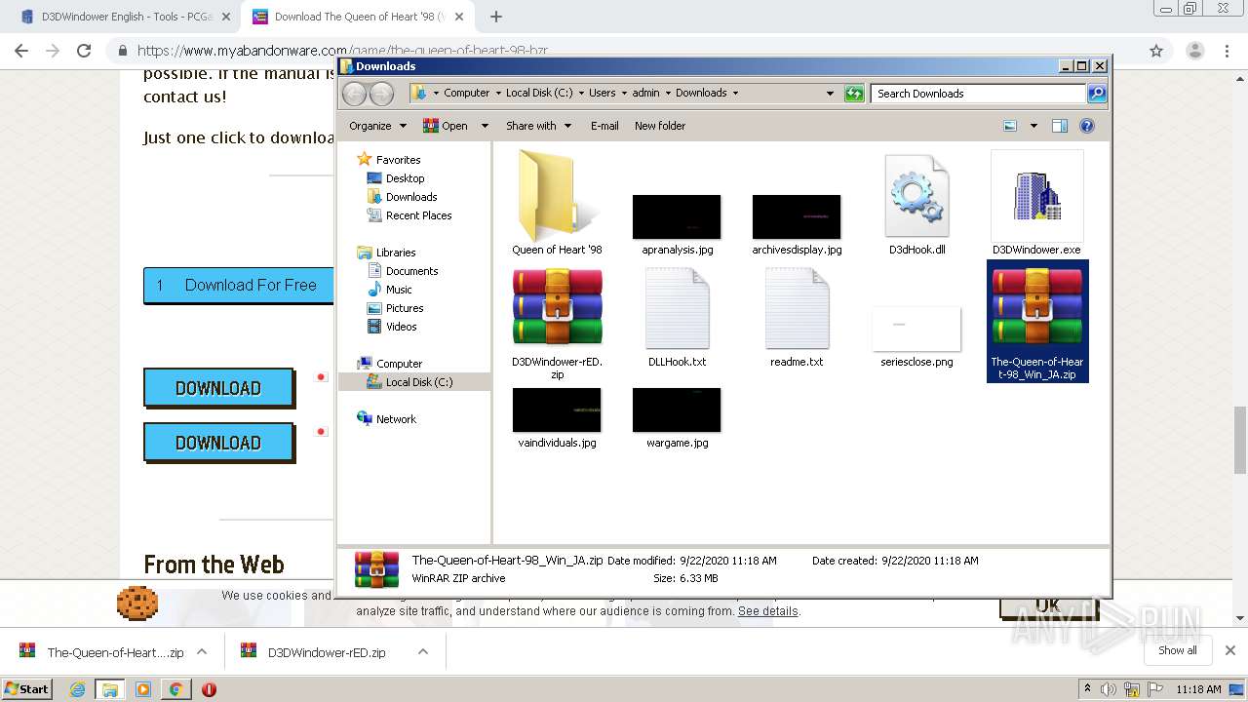Viewport: 1248px width, 702px height.
Task: Expand the Open button dropdown arrow
Action: point(485,126)
